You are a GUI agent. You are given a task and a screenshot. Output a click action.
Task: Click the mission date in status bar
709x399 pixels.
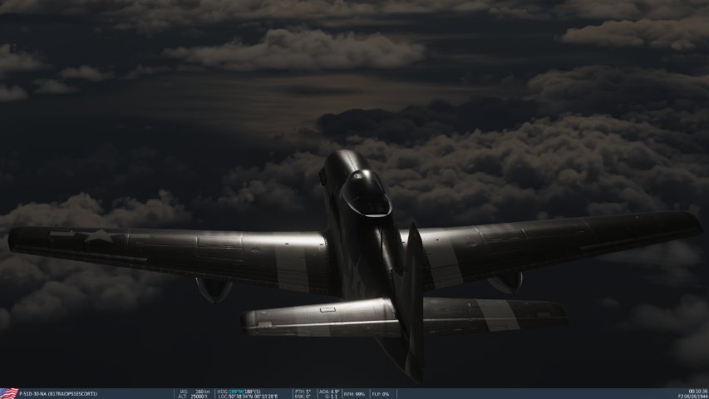click(x=692, y=397)
